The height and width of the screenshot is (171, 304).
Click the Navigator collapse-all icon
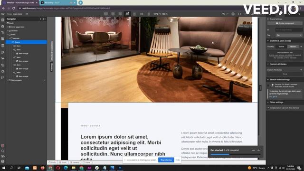point(41,19)
